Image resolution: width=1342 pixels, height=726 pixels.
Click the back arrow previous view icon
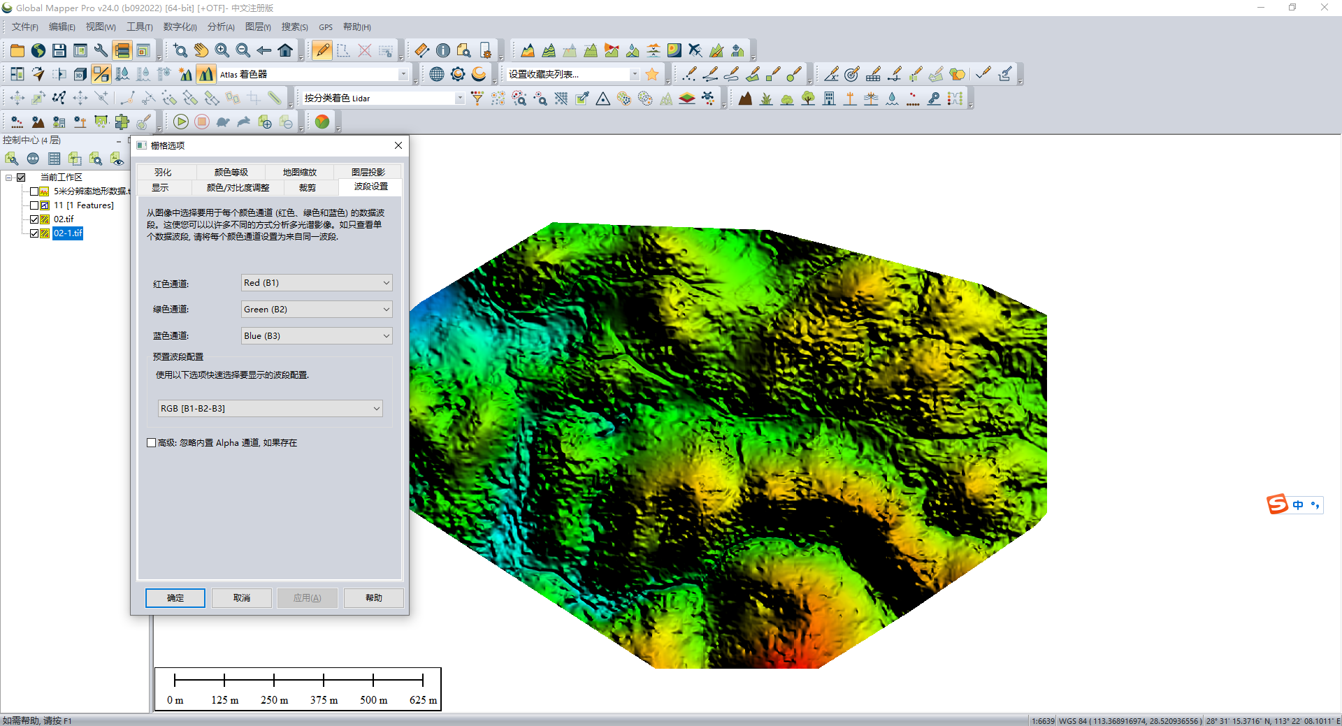264,50
